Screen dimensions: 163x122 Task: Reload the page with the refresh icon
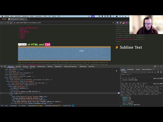point(8,23)
